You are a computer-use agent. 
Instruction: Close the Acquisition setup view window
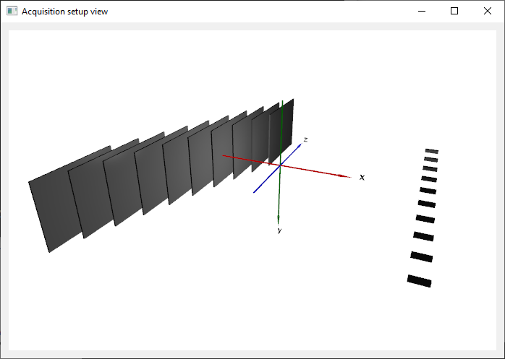(488, 11)
